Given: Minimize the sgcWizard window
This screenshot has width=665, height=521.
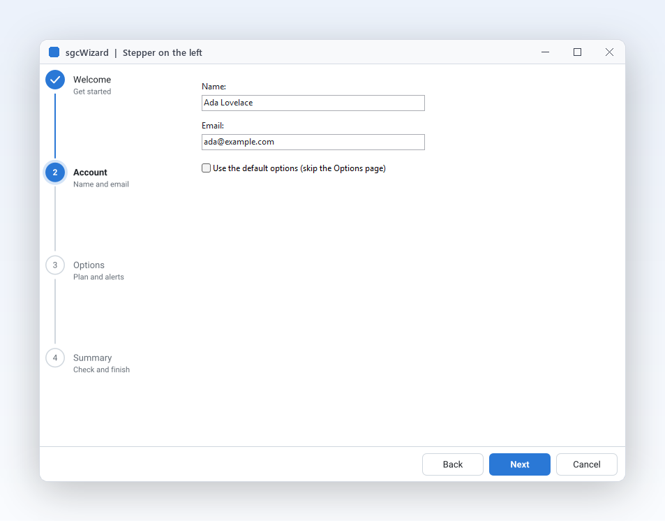Looking at the screenshot, I should [546, 52].
